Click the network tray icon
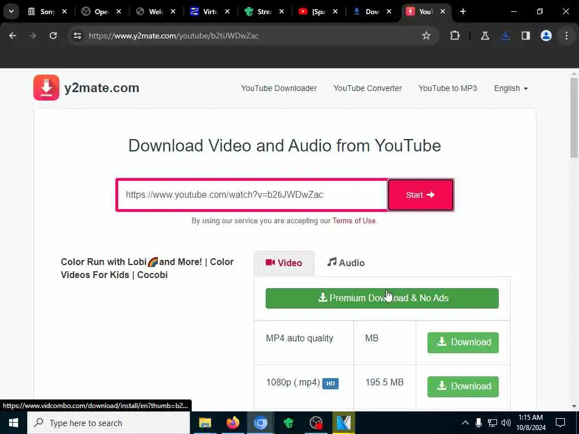 click(x=492, y=423)
